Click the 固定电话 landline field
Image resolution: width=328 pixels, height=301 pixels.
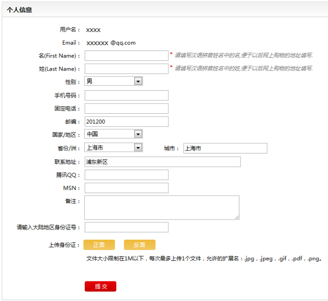pyautogui.click(x=126, y=108)
